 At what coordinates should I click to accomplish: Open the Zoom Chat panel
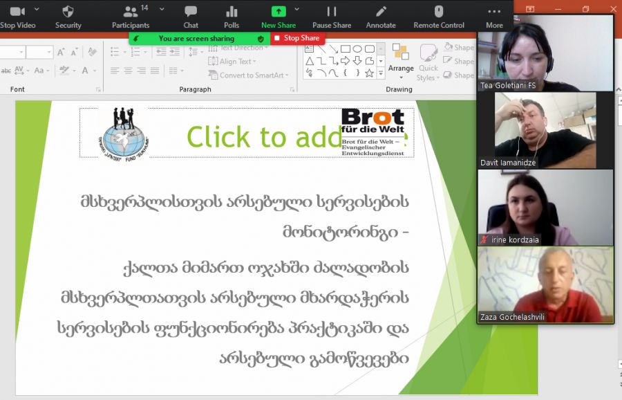coord(191,17)
